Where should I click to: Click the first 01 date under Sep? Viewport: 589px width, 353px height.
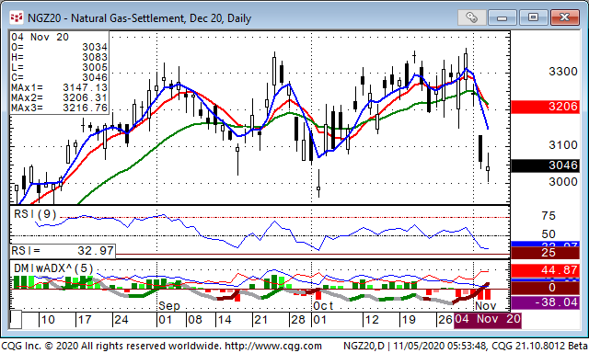[x=166, y=320]
